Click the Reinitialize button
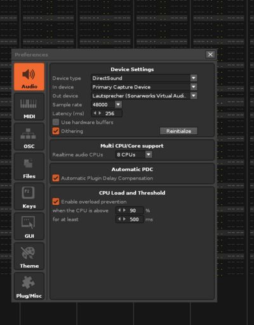Viewport: 254px width, 325px height. 178,131
